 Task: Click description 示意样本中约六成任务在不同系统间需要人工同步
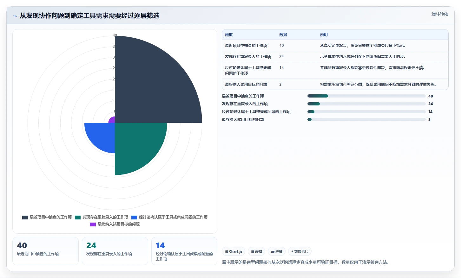363,57
